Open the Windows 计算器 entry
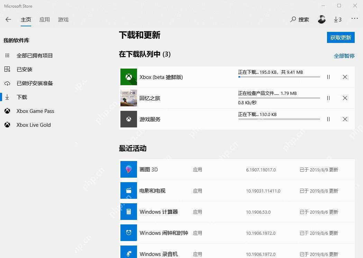 point(237,212)
